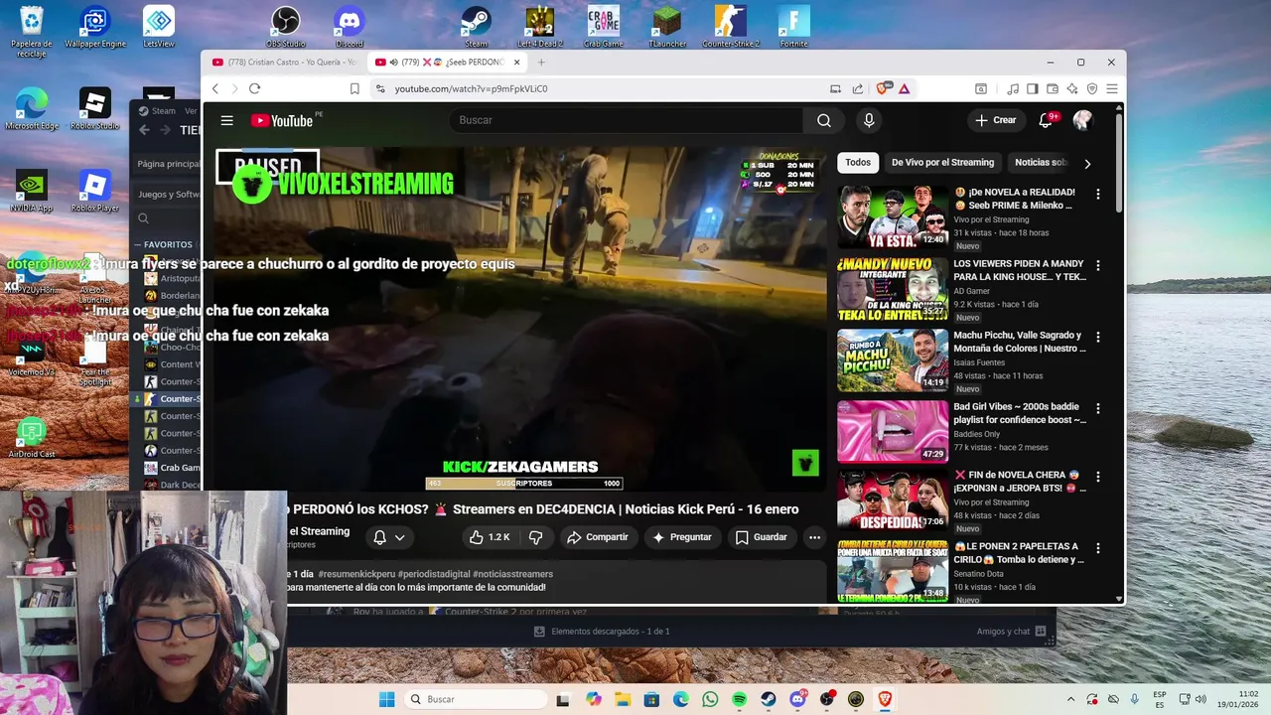
Task: Open the Bad Girl Vibes playlist thumbnail
Action: (893, 431)
